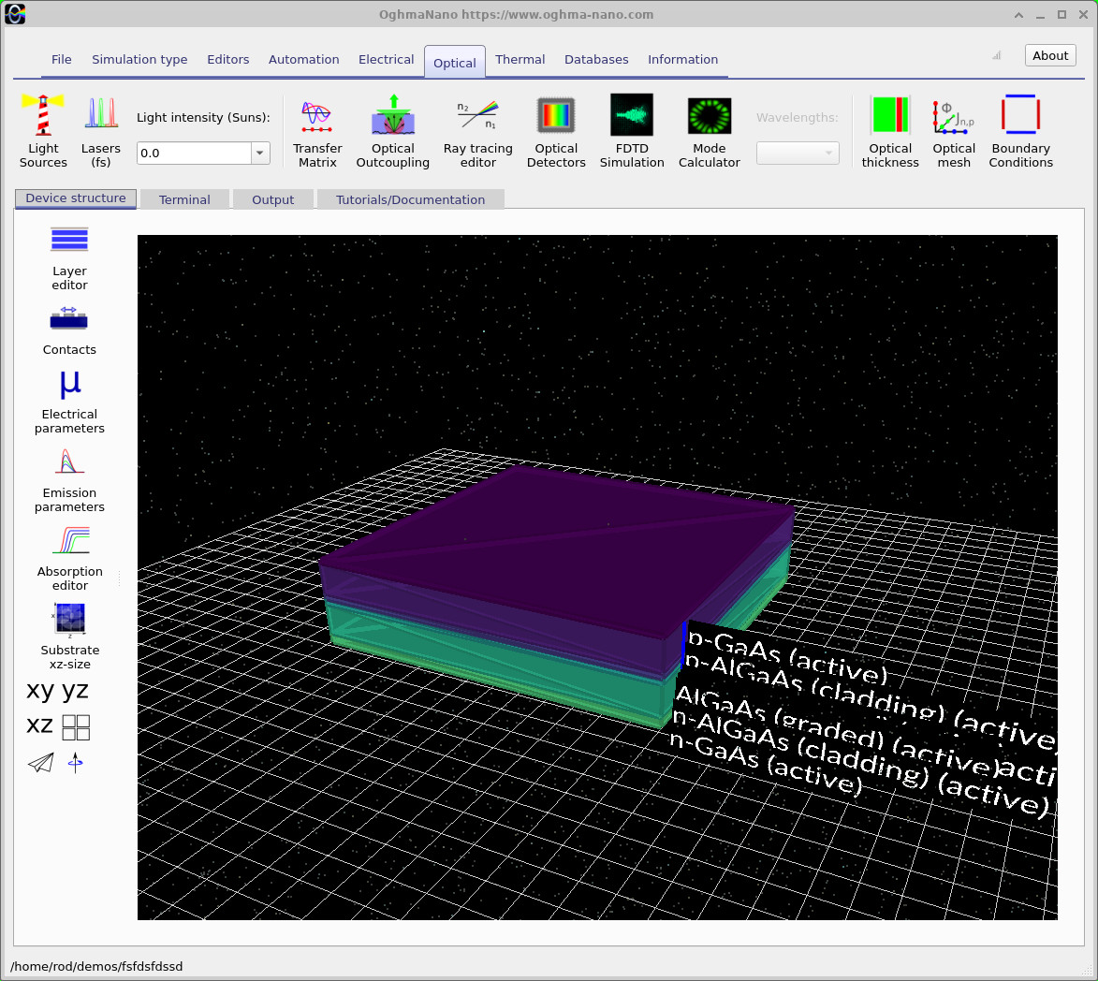The width and height of the screenshot is (1098, 981).
Task: Open the Thermal ribbon tab
Action: tap(520, 60)
